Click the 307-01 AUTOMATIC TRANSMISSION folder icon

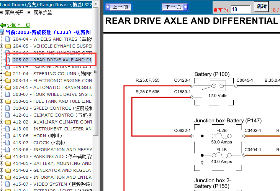[8, 87]
